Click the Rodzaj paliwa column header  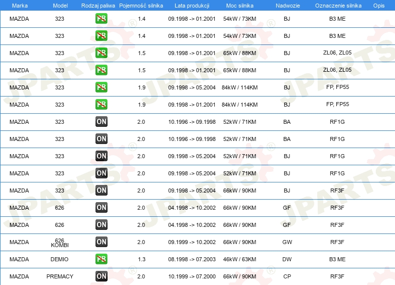pos(98,6)
